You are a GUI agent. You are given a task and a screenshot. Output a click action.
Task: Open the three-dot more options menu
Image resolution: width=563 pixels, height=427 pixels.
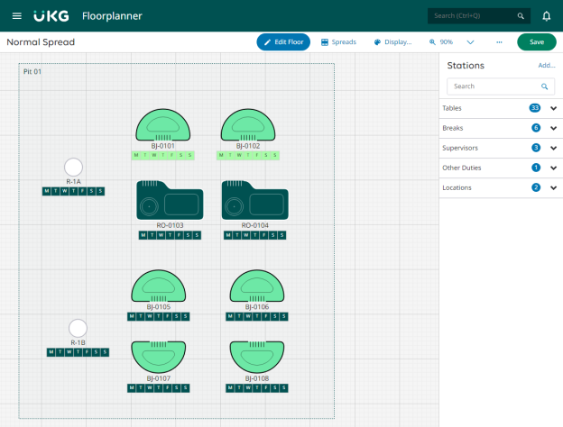[x=499, y=42]
